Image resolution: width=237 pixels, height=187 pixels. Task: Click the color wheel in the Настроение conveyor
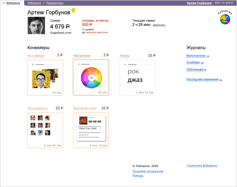pos(91,78)
